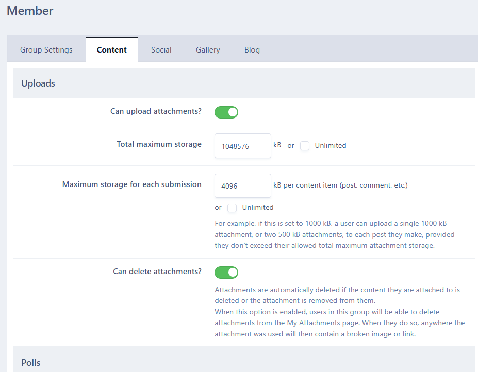This screenshot has width=478, height=372.
Task: Focus the per-submission storage field showing 4096
Action: click(x=242, y=186)
